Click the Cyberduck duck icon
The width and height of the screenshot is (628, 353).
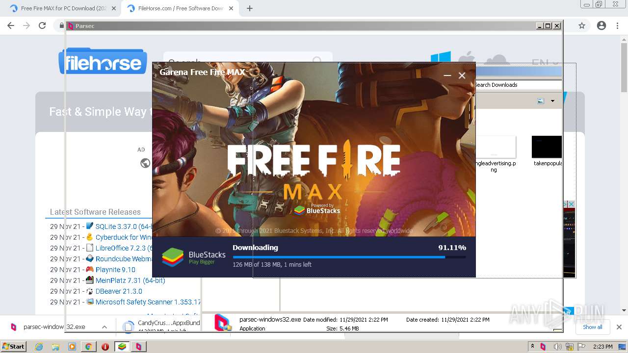point(90,237)
